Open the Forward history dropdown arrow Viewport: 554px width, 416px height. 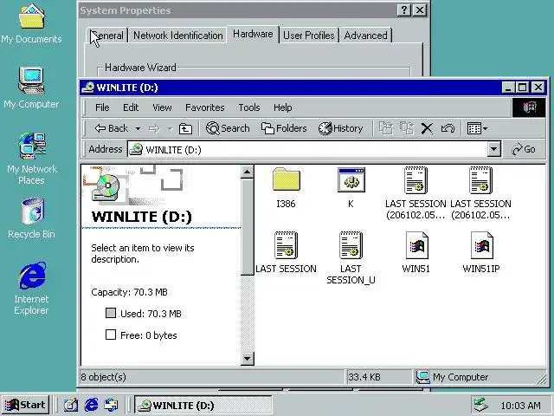(x=170, y=128)
